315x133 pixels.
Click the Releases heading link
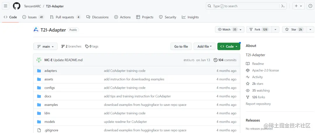[253, 120]
